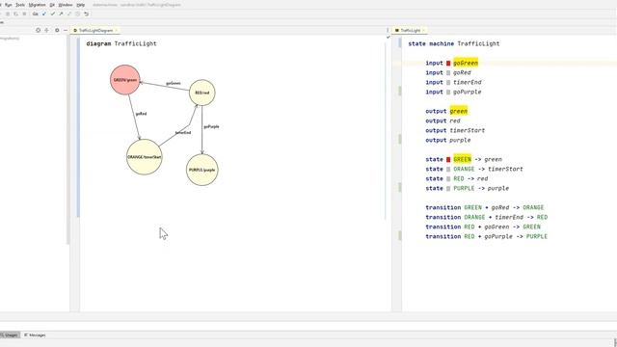Image resolution: width=617 pixels, height=347 pixels.
Task: Select the ORANGE/timerStart state node
Action: click(x=144, y=157)
